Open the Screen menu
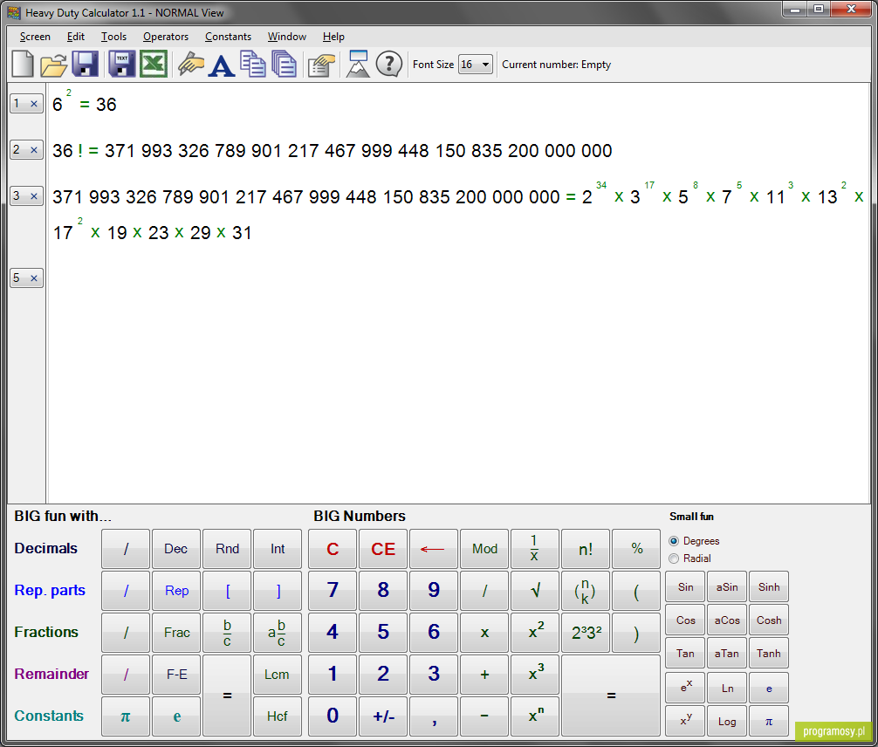The width and height of the screenshot is (878, 747). [x=35, y=37]
